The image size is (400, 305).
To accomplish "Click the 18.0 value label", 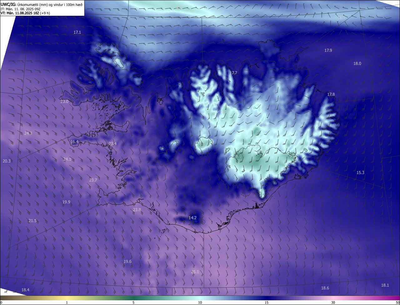I will point(357,64).
